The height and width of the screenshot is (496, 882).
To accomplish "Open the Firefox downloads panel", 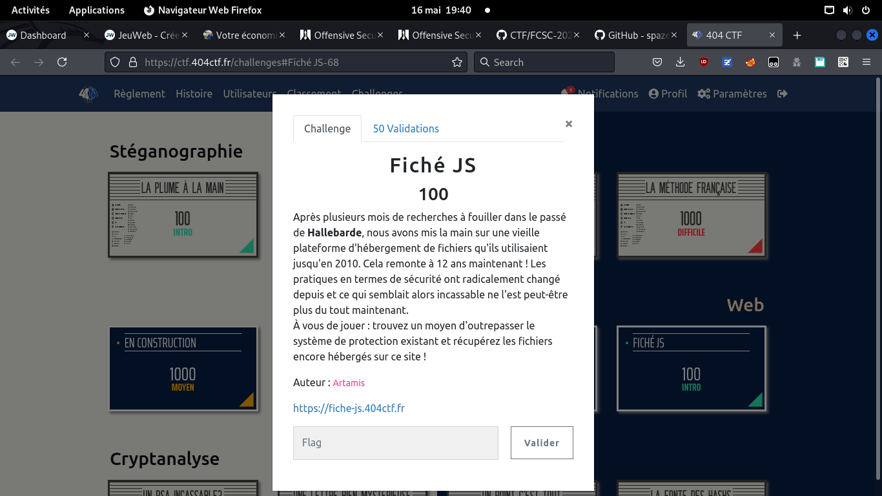I will tap(680, 62).
